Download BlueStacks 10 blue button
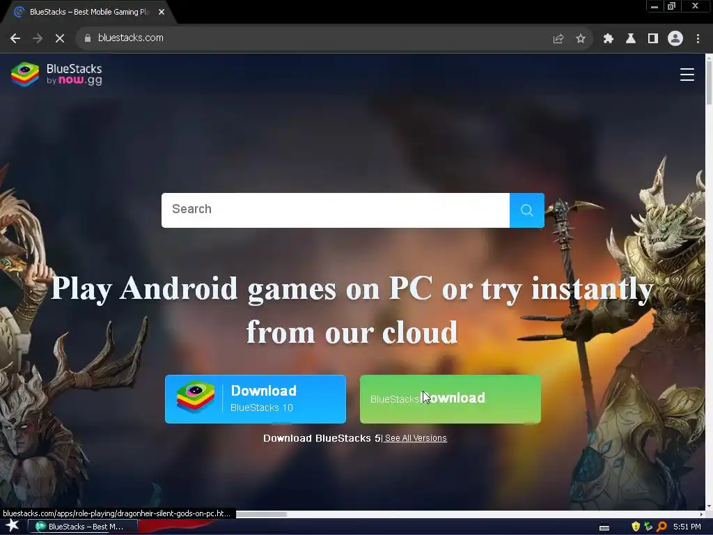This screenshot has height=535, width=713. 256,399
